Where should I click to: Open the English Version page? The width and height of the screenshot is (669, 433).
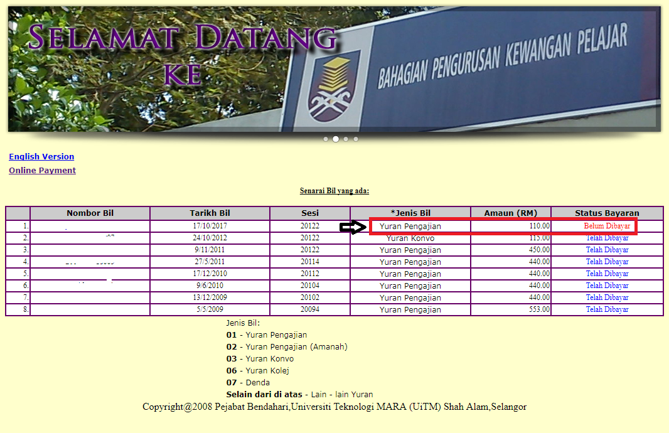pyautogui.click(x=41, y=156)
